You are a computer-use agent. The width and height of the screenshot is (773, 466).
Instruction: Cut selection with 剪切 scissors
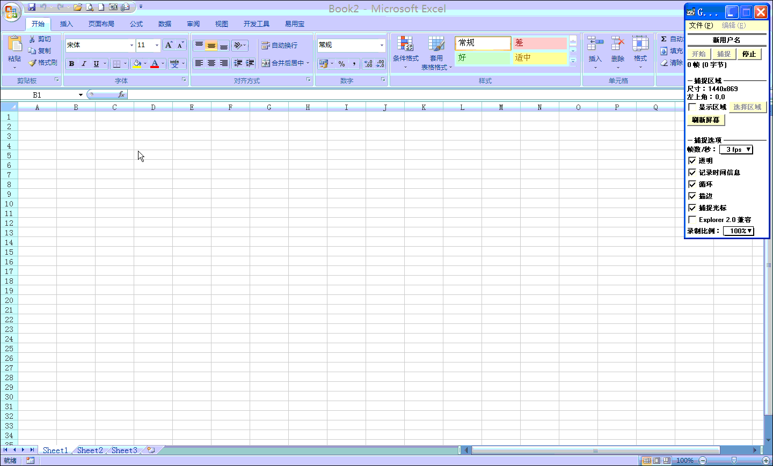tap(40, 39)
